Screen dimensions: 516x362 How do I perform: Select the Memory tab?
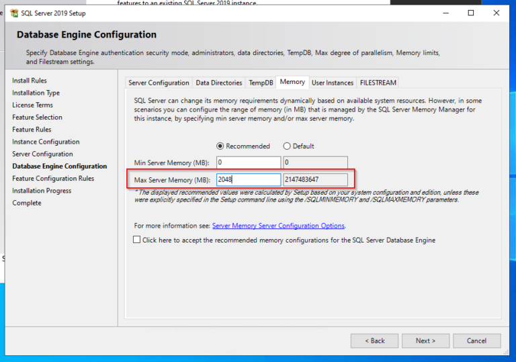pyautogui.click(x=292, y=82)
